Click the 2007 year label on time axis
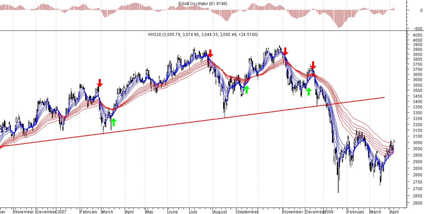The image size is (424, 214). [62, 212]
